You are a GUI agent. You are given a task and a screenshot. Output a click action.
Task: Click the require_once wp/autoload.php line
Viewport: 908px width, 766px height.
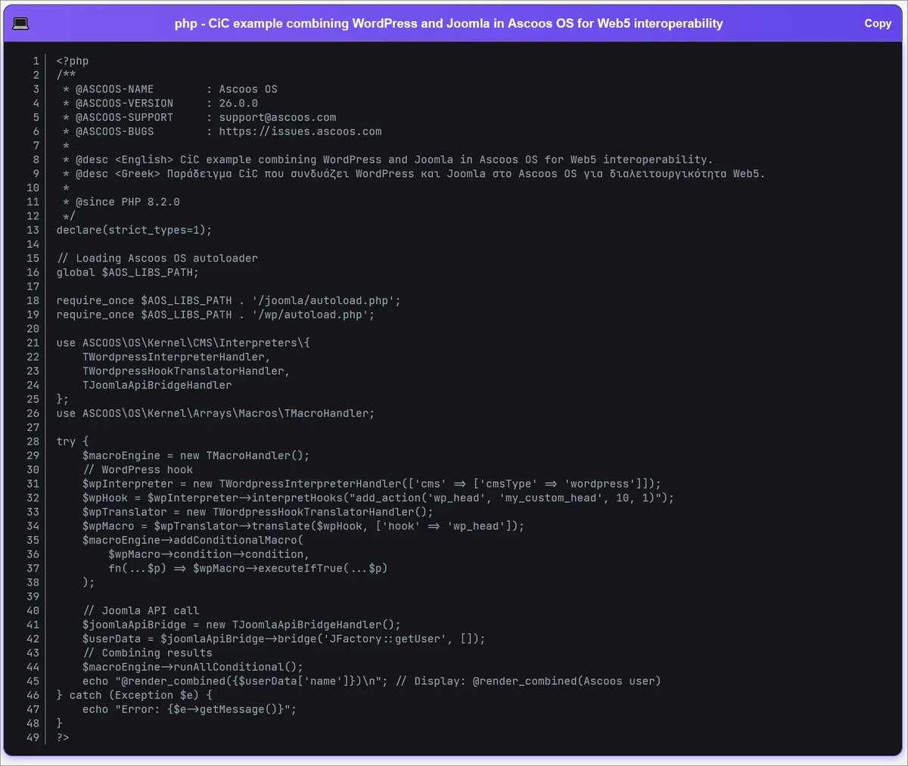tap(216, 315)
